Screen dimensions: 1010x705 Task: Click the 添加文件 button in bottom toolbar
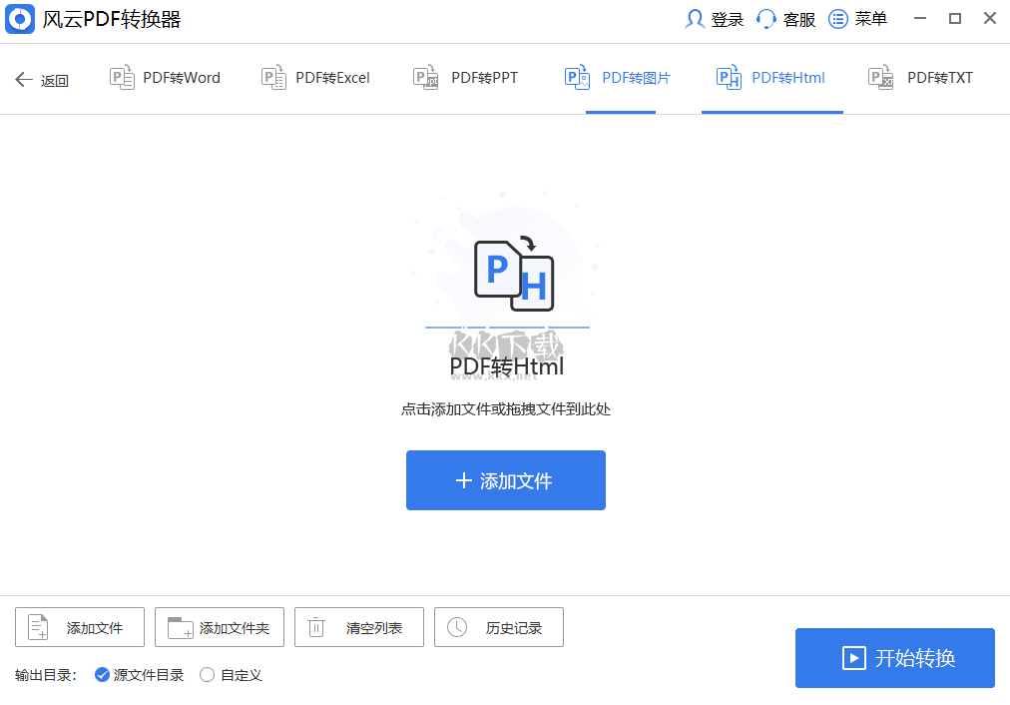(x=79, y=627)
